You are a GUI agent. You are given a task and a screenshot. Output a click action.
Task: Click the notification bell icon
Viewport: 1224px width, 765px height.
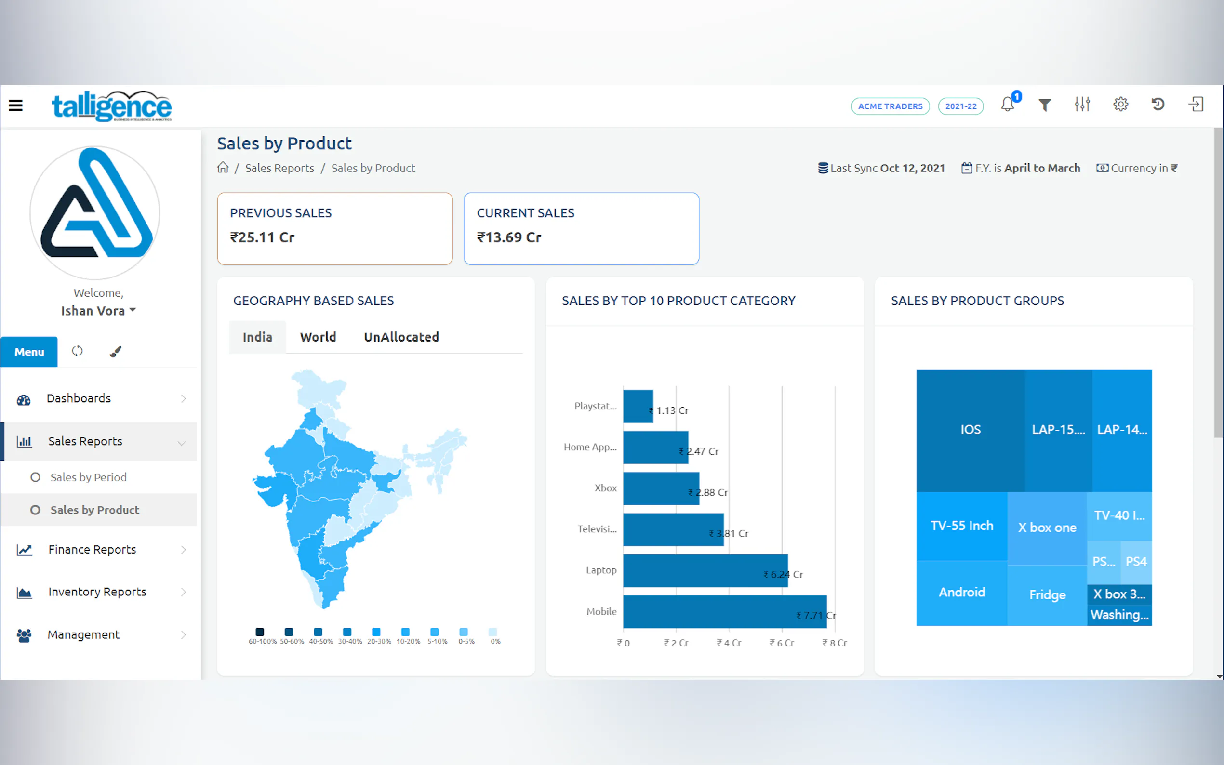(x=1007, y=105)
